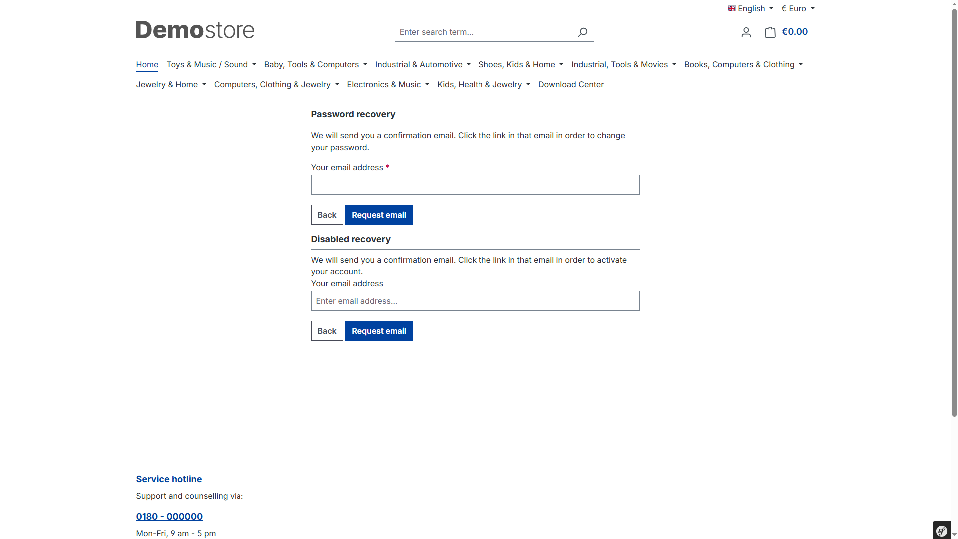958x539 pixels.
Task: Open the Download Center menu item
Action: [571, 85]
